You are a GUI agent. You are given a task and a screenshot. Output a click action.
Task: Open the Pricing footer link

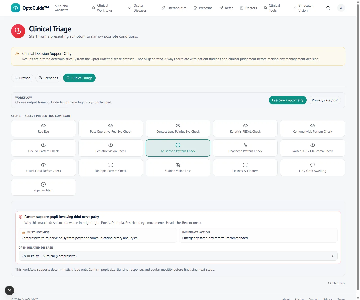pyautogui.click(x=299, y=299)
